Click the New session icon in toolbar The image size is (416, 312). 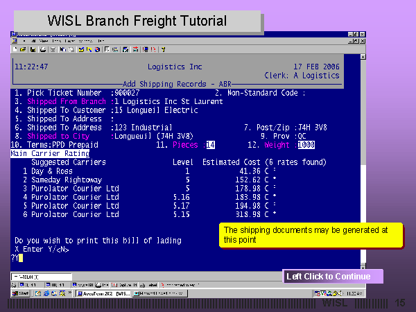[x=16, y=49]
